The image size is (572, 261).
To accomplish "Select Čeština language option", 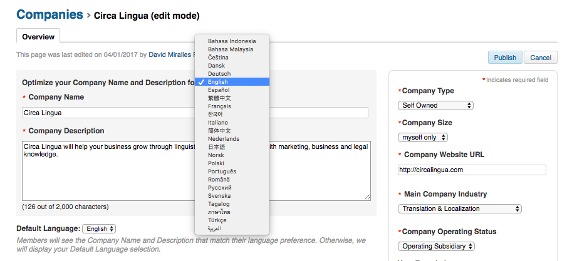I will [x=232, y=58].
